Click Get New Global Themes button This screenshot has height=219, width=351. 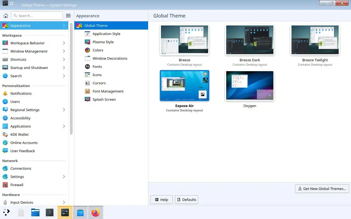click(x=322, y=189)
